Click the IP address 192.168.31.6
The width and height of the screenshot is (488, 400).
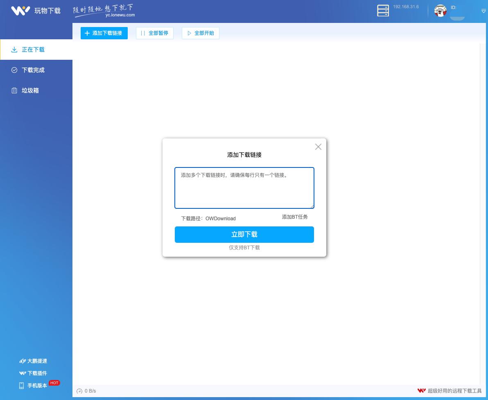tap(406, 7)
